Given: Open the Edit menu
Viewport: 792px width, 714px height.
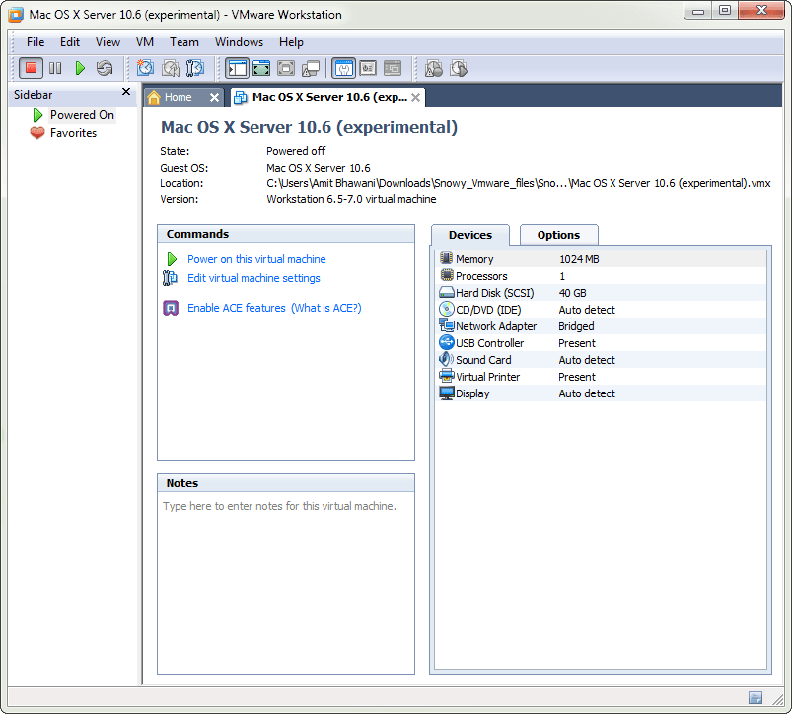Looking at the screenshot, I should 70,42.
